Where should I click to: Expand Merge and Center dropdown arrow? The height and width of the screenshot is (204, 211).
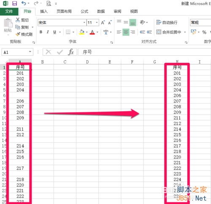point(185,32)
